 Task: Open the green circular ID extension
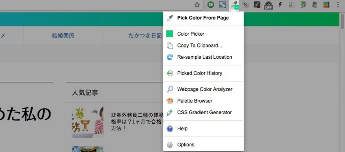pyautogui.click(x=211, y=4)
